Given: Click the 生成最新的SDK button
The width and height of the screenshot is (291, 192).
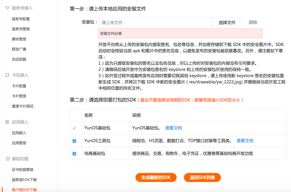Looking at the screenshot, I should pos(156,177).
